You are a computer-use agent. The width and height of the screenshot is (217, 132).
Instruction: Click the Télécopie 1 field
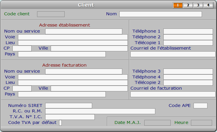tap(188, 43)
